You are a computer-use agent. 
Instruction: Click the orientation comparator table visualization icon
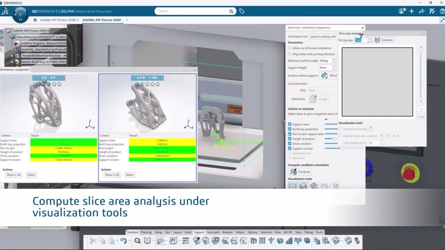point(292,186)
